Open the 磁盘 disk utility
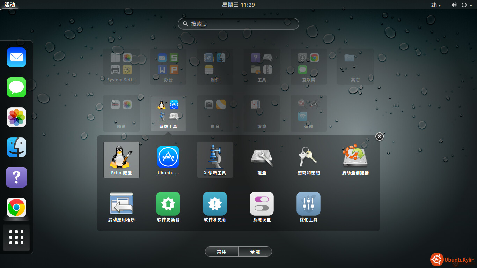The image size is (477, 268). tap(262, 159)
